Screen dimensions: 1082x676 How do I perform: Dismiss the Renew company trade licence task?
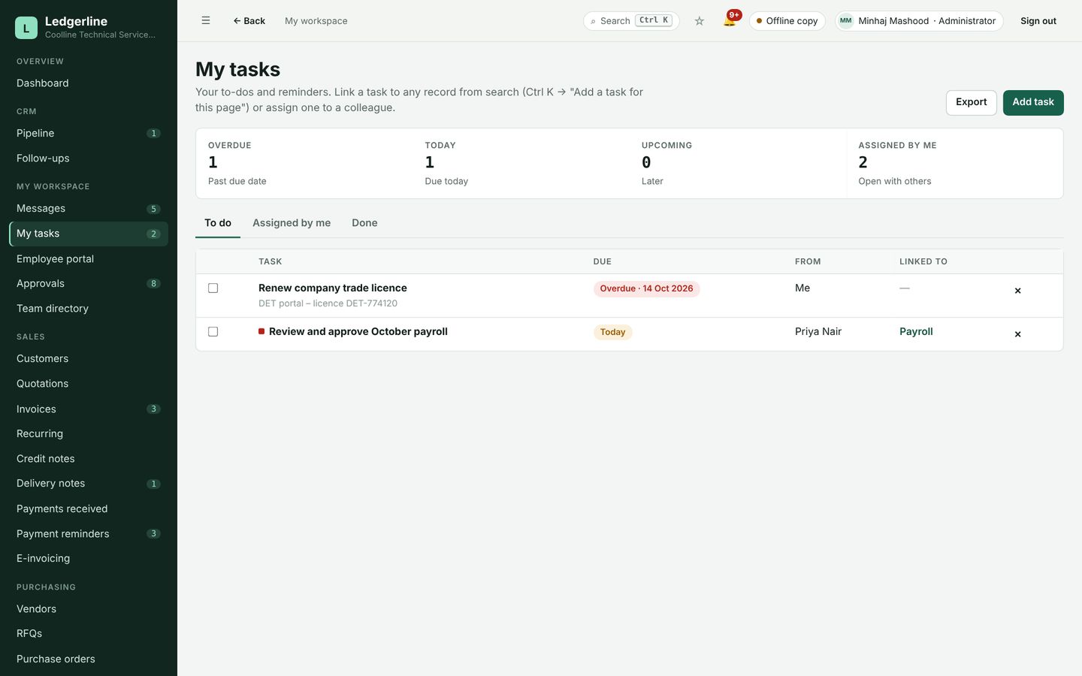1017,291
